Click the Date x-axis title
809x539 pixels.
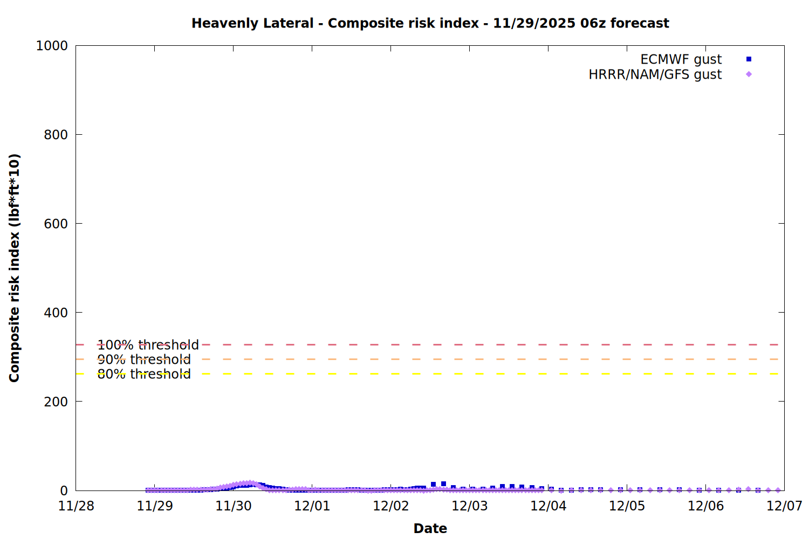[430, 528]
